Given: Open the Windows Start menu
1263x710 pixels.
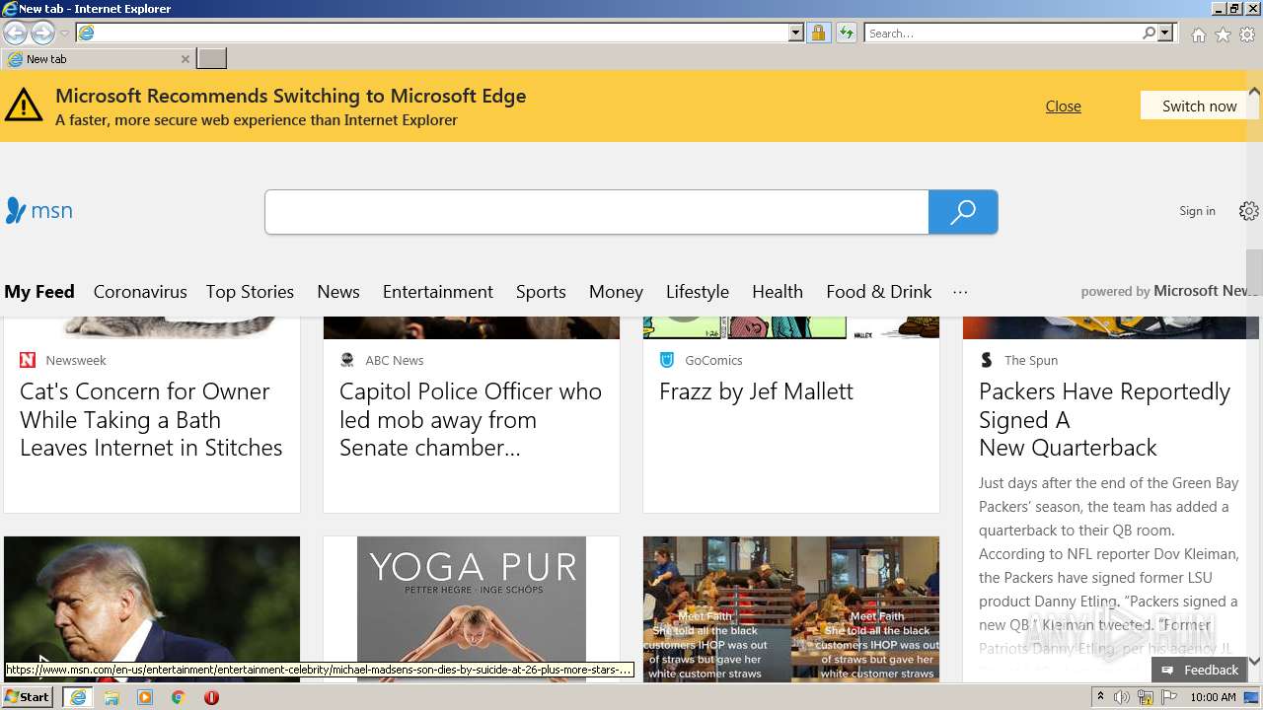Looking at the screenshot, I should 28,697.
